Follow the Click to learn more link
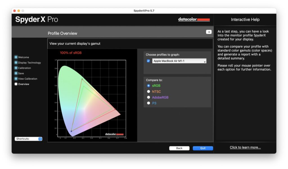The width and height of the screenshot is (288, 169). pos(245,147)
